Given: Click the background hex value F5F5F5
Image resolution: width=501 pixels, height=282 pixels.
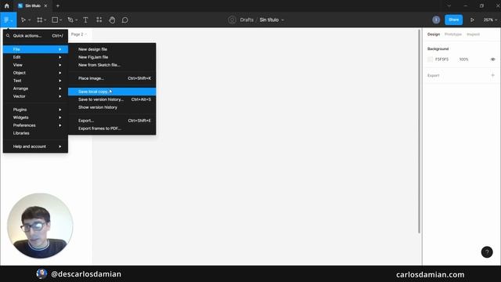Looking at the screenshot, I should pyautogui.click(x=442, y=60).
